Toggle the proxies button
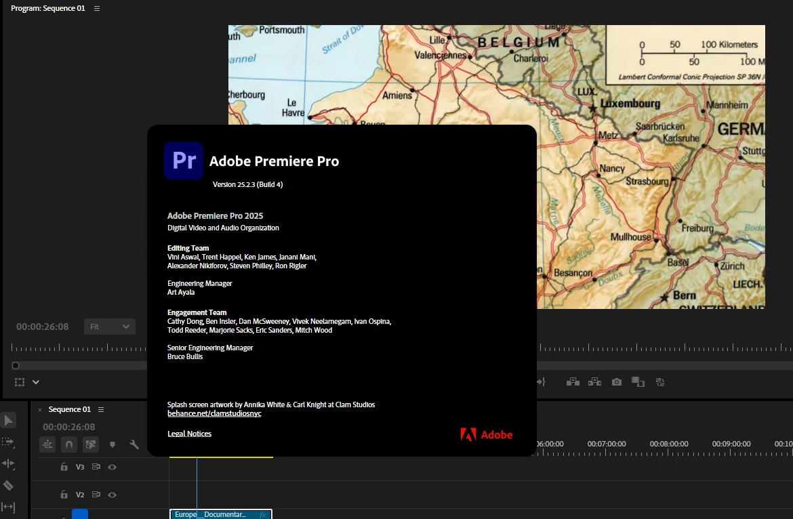The width and height of the screenshot is (793, 519). [660, 382]
